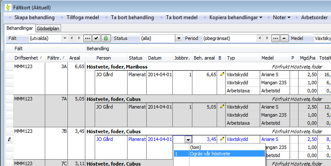Image resolution: width=331 pixels, height=166 pixels.
Task: Click pencil icon in field 7A treatment row
Action: point(222,106)
